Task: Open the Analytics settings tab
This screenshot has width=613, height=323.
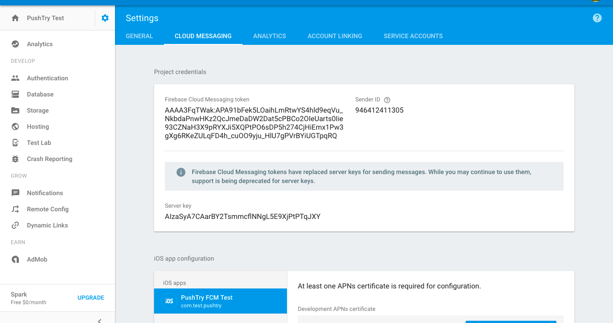Action: point(269,36)
